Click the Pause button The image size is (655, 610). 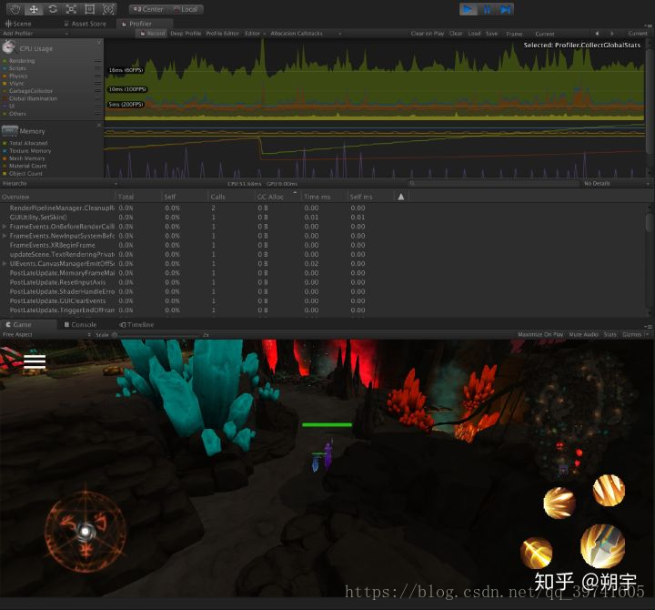[487, 9]
